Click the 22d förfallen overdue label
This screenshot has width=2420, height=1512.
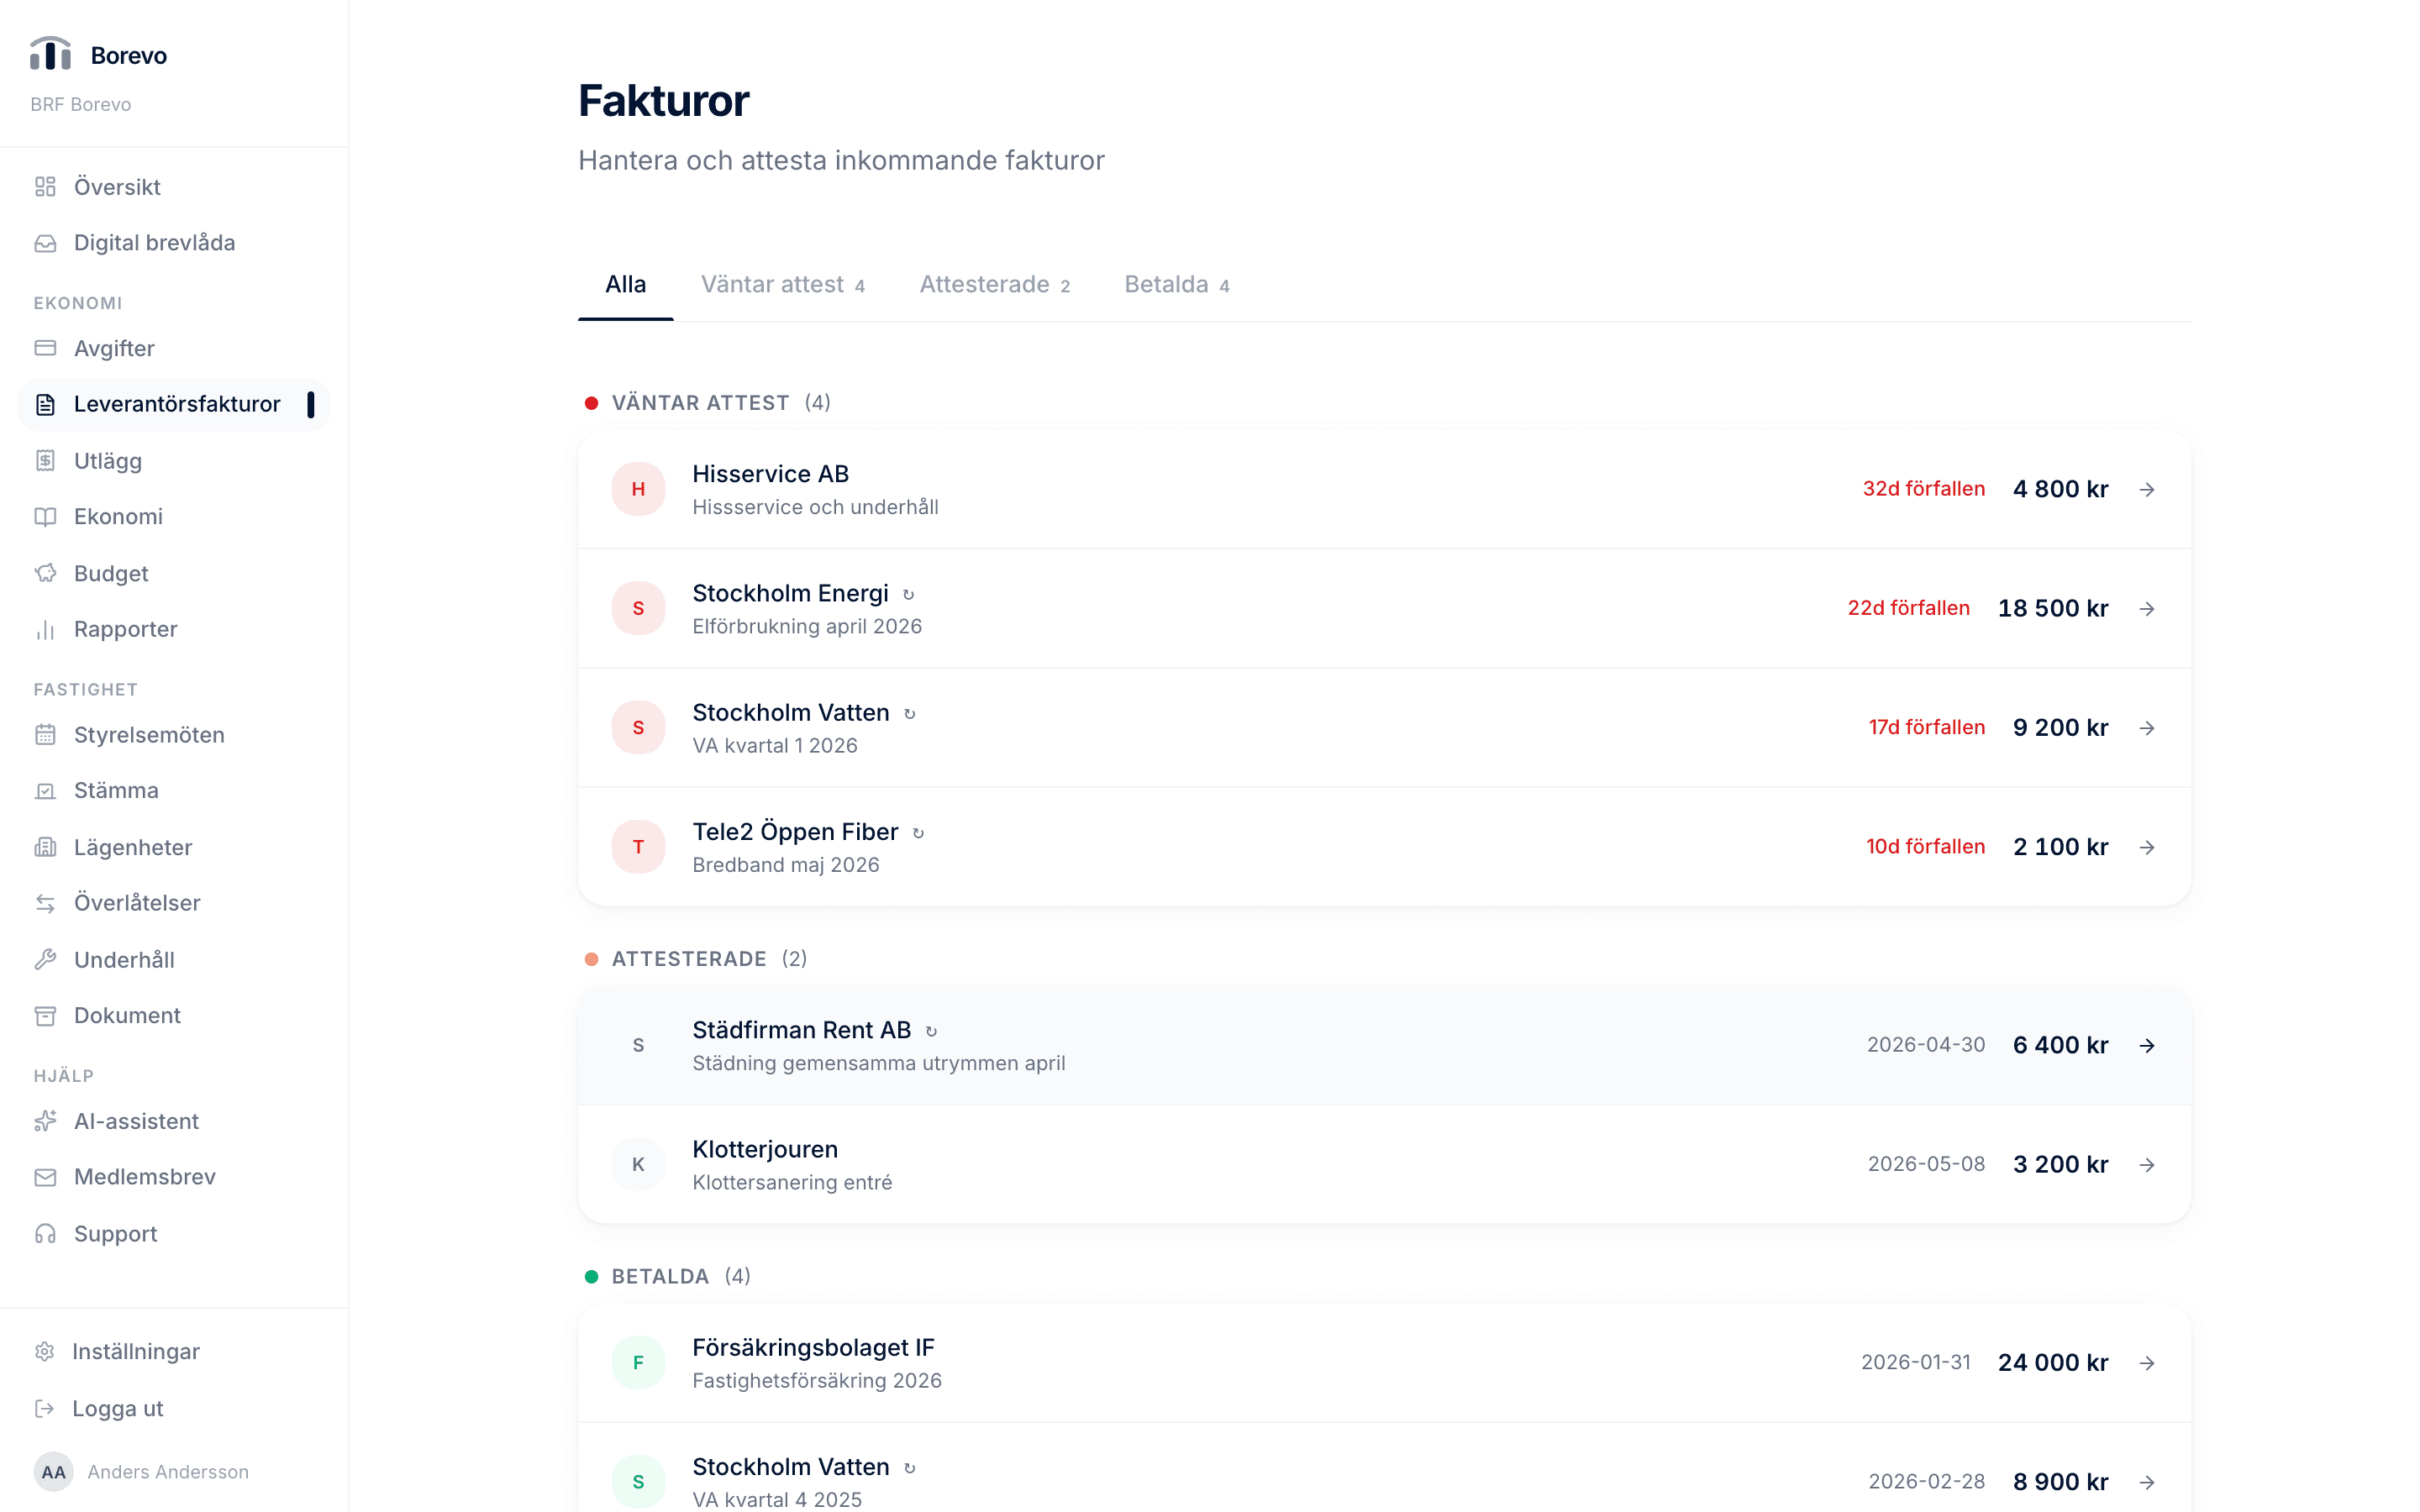pyautogui.click(x=1908, y=608)
